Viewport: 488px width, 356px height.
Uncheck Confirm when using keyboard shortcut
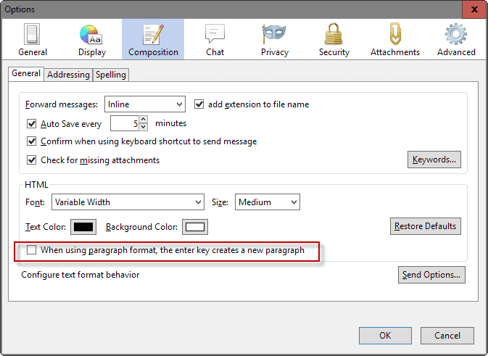pyautogui.click(x=31, y=141)
